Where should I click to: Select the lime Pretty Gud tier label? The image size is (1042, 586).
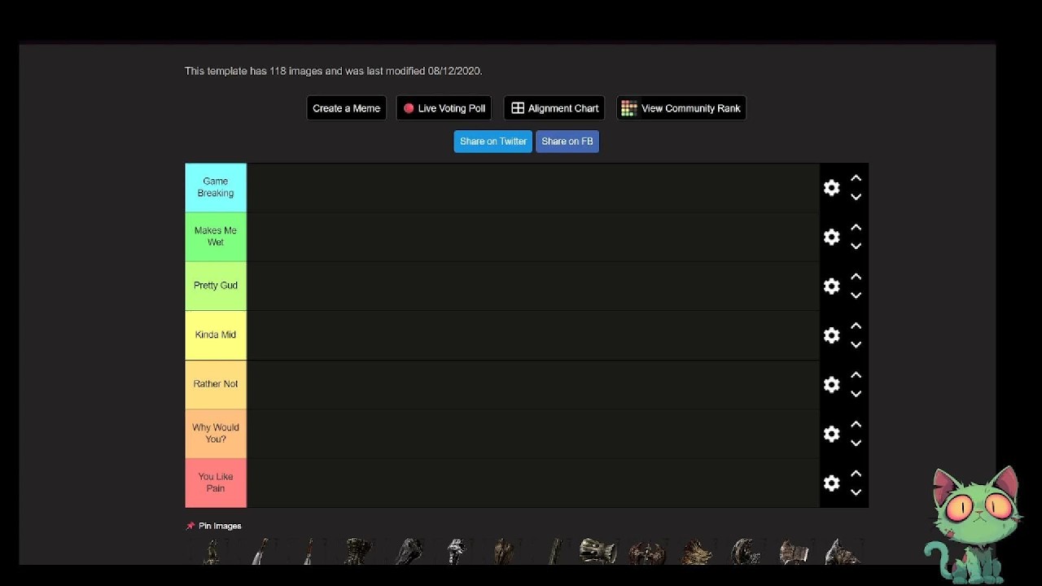click(x=216, y=286)
